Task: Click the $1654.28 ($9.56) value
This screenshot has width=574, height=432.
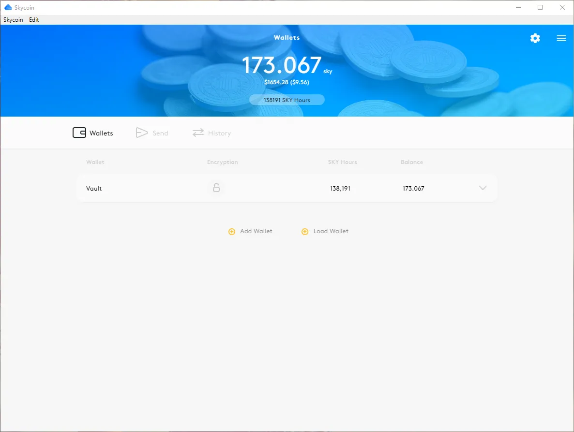Action: tap(287, 82)
